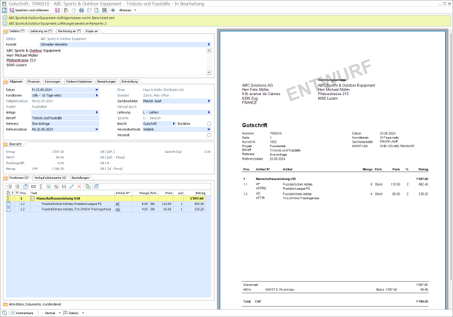Switch to the Kennungen tab

click(53, 82)
